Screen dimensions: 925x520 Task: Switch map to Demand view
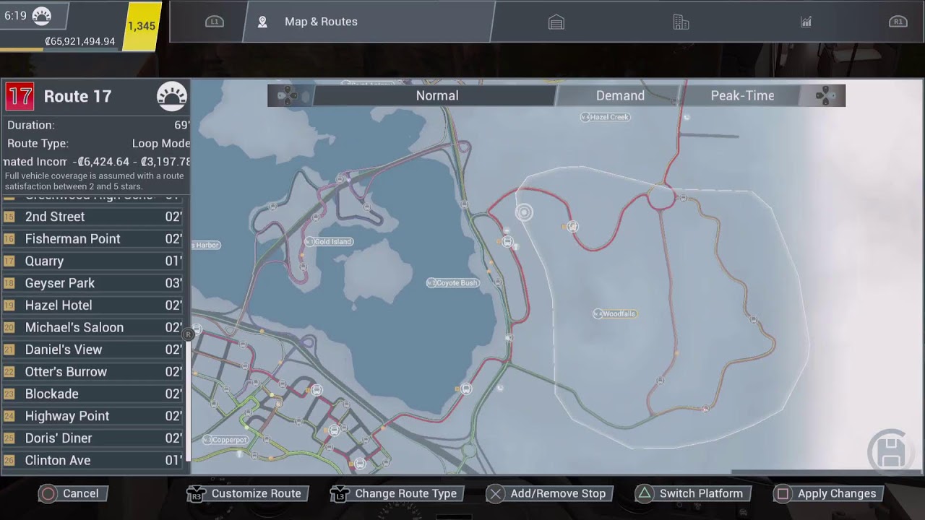(620, 95)
